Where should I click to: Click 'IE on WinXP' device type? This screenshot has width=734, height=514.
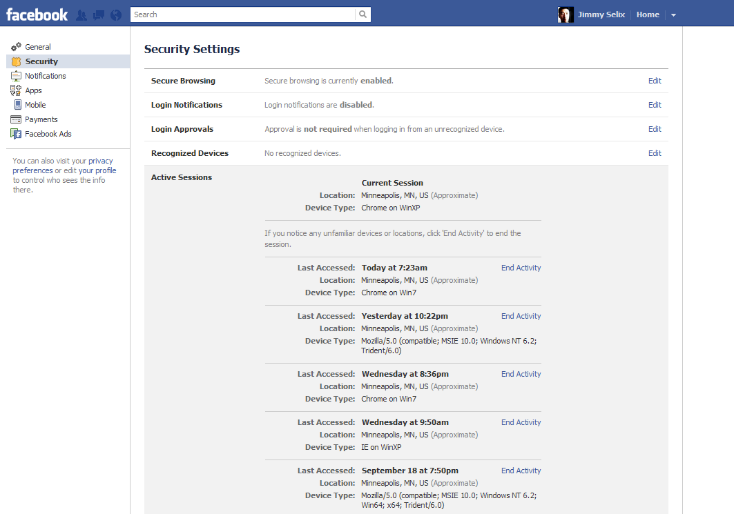(x=381, y=447)
